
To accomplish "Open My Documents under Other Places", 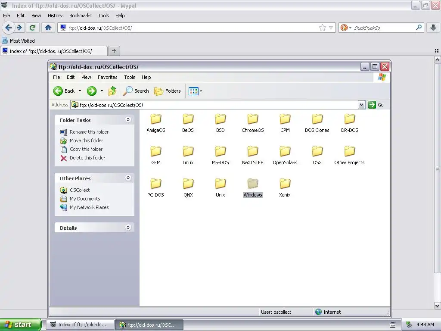I will (80, 199).
